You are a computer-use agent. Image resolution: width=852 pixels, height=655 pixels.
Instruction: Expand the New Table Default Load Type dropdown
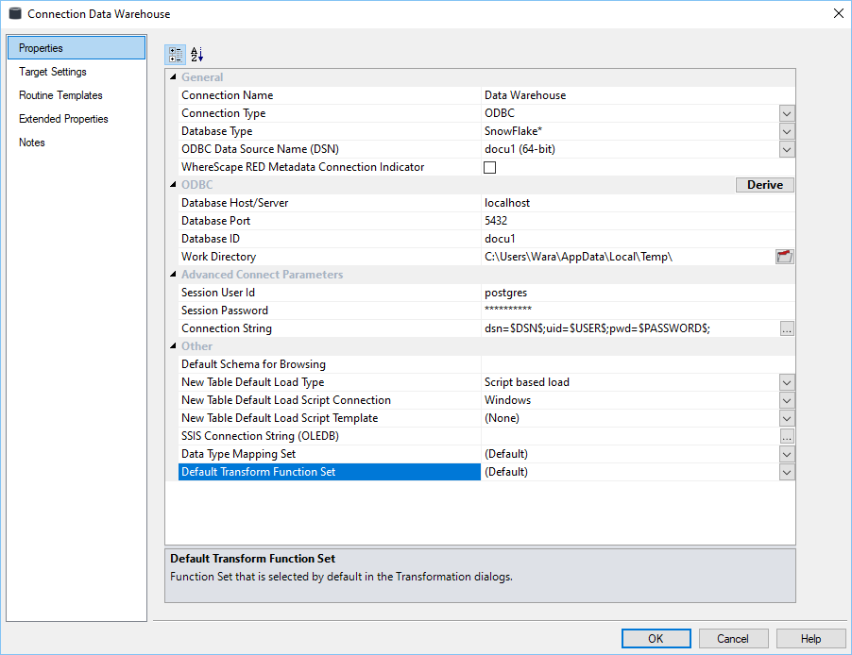(787, 382)
